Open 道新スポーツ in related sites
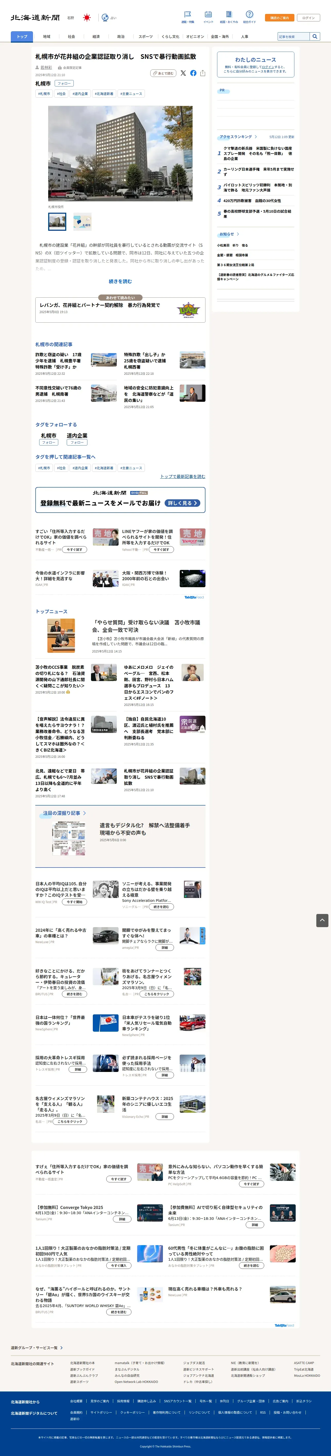 point(80,1382)
